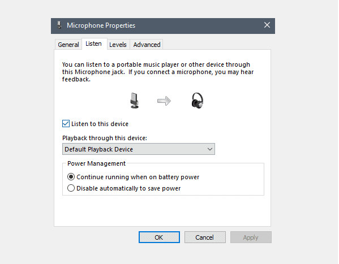Select Continue running when on battery power
339x264 pixels.
(71, 177)
